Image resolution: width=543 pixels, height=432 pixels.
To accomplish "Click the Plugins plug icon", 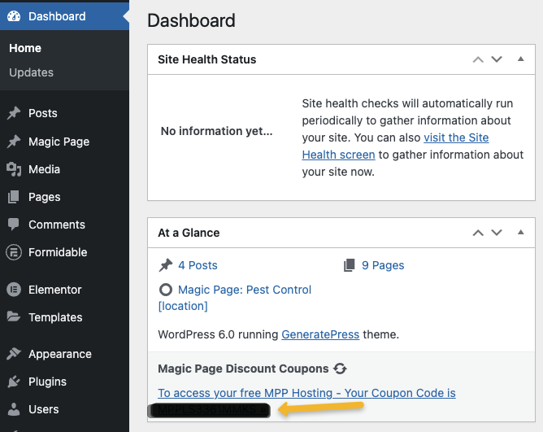I will 14,382.
